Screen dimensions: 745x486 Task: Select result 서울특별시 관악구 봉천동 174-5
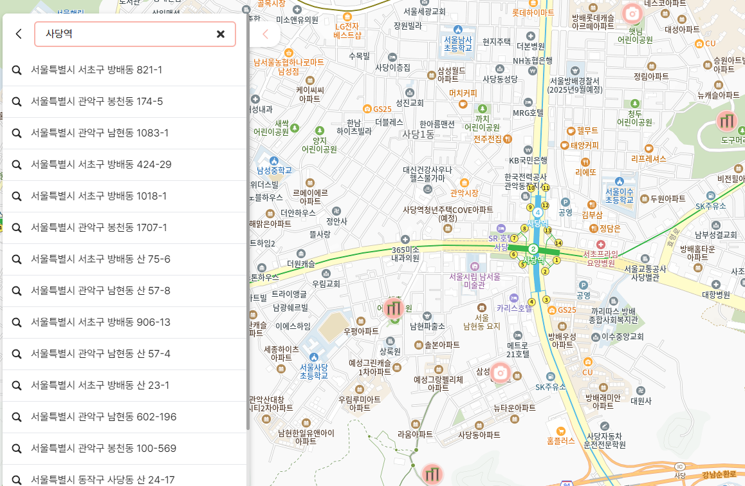pos(125,101)
